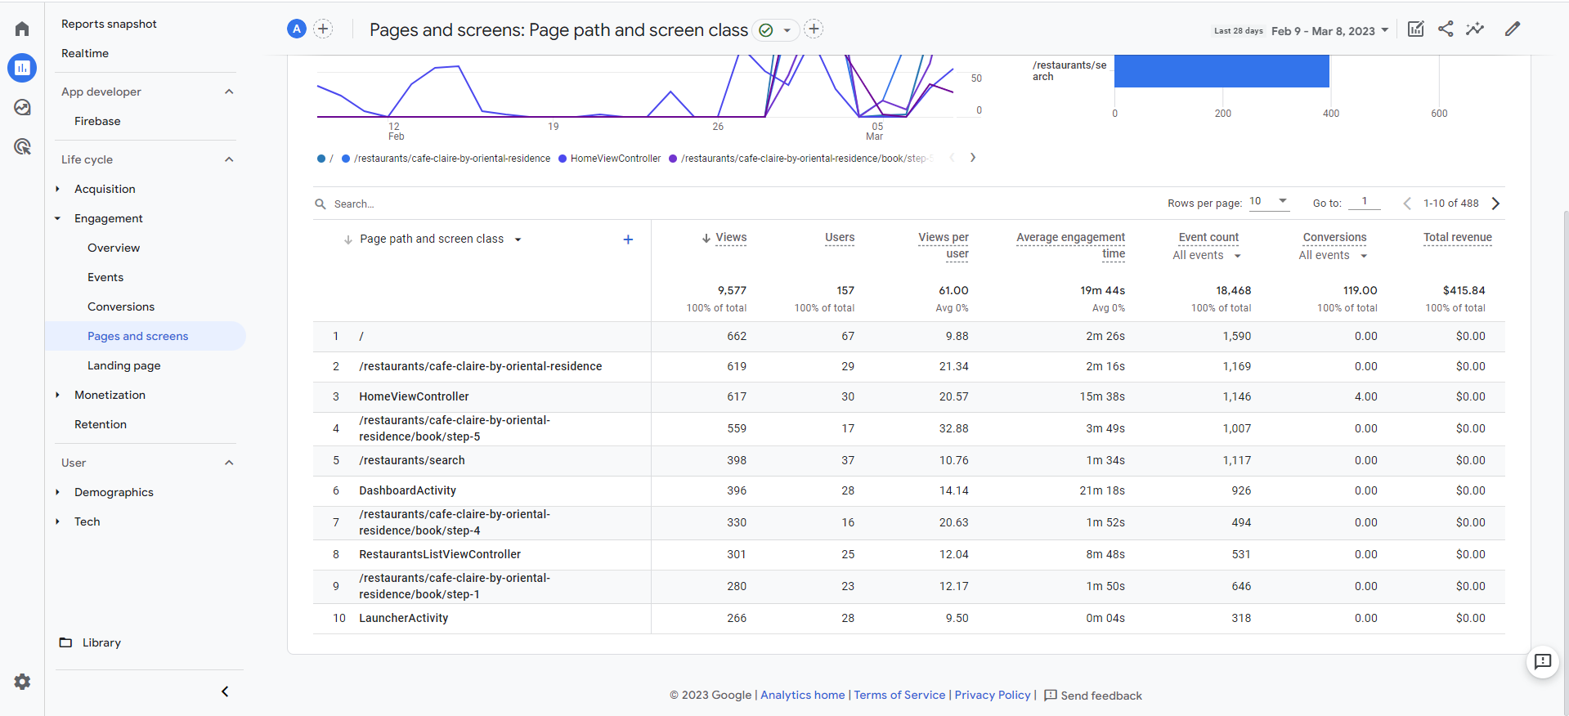Viewport: 1569px width, 716px height.
Task: Open the feedback chat bubble button
Action: 1543,662
